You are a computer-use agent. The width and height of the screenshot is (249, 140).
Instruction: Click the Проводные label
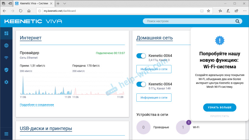point(161,127)
